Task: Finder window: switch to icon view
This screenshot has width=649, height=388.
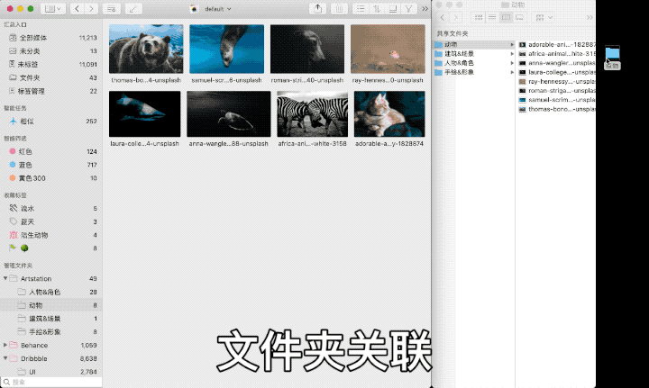Action: coord(479,17)
